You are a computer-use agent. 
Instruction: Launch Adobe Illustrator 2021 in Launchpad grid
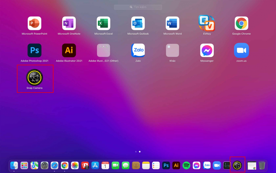69,51
